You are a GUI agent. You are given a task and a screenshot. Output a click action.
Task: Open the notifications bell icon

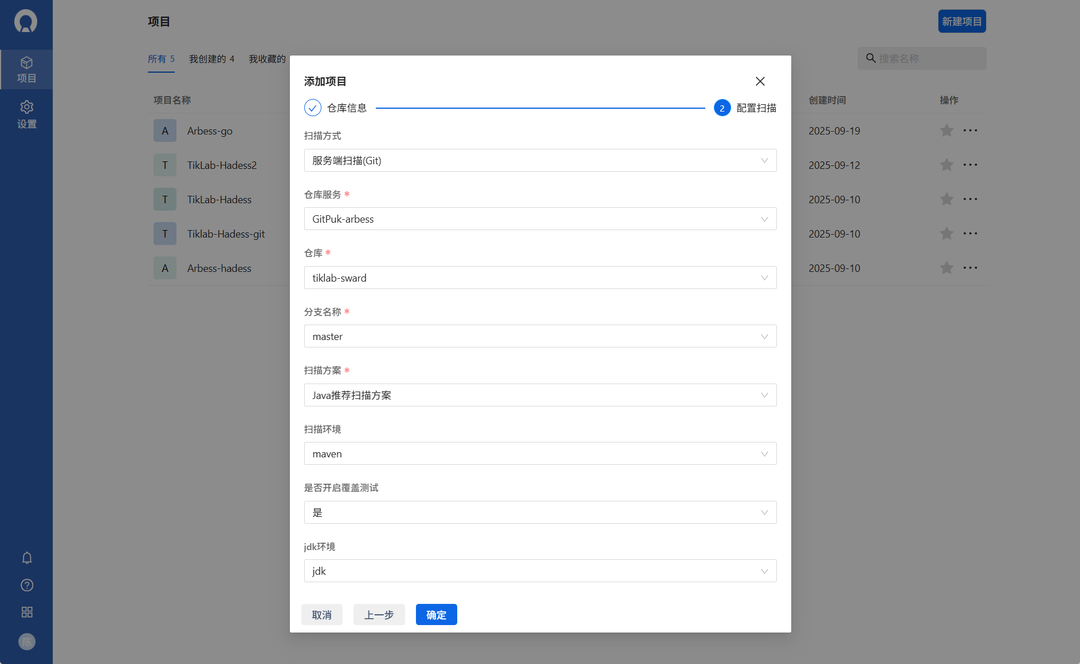click(27, 558)
